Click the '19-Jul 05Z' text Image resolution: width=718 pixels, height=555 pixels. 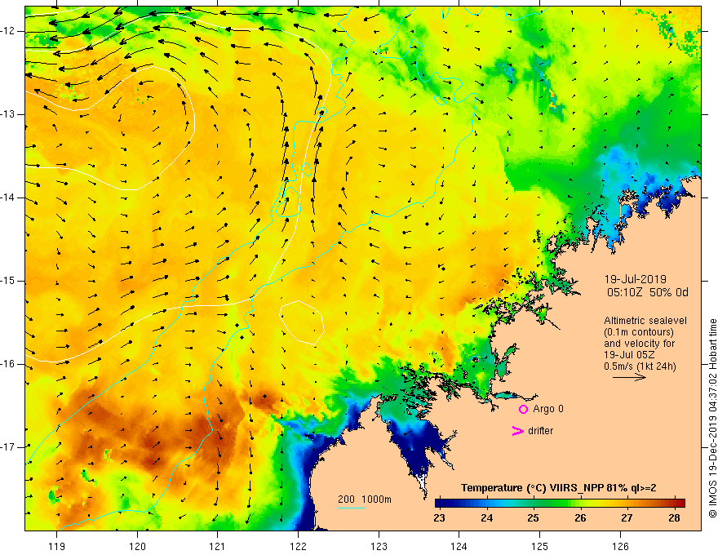[x=629, y=355]
